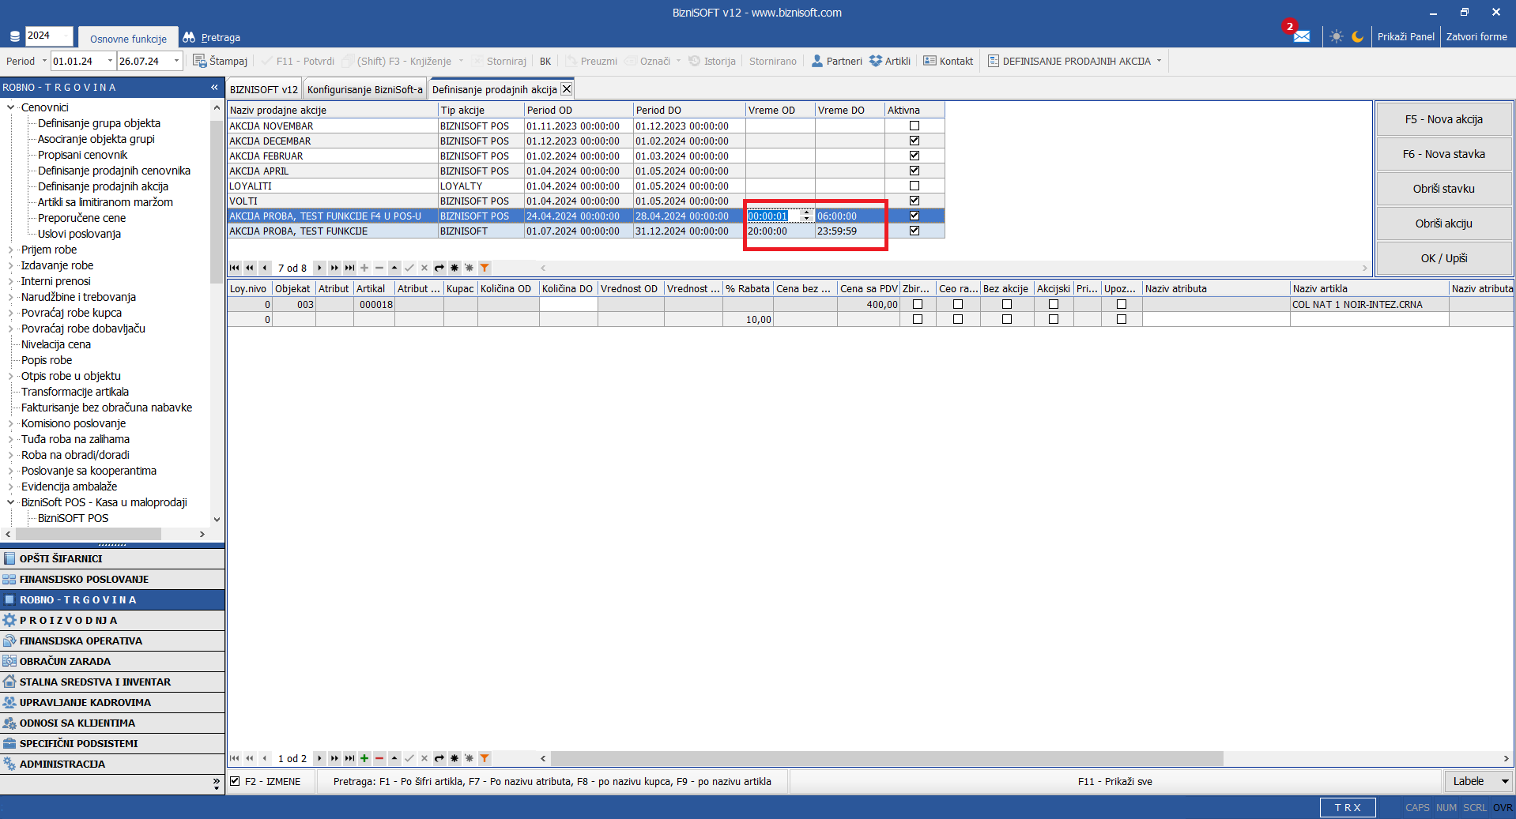Open Partneri from the toolbar
The image size is (1516, 819).
tap(836, 61)
